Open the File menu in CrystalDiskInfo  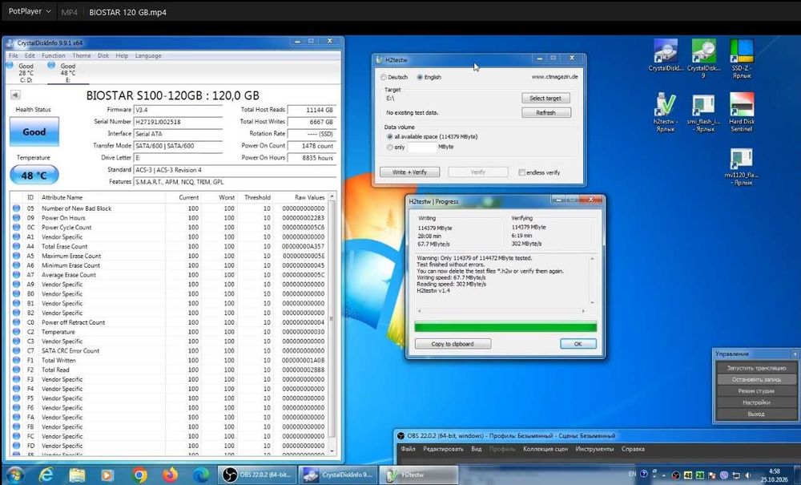tap(14, 55)
